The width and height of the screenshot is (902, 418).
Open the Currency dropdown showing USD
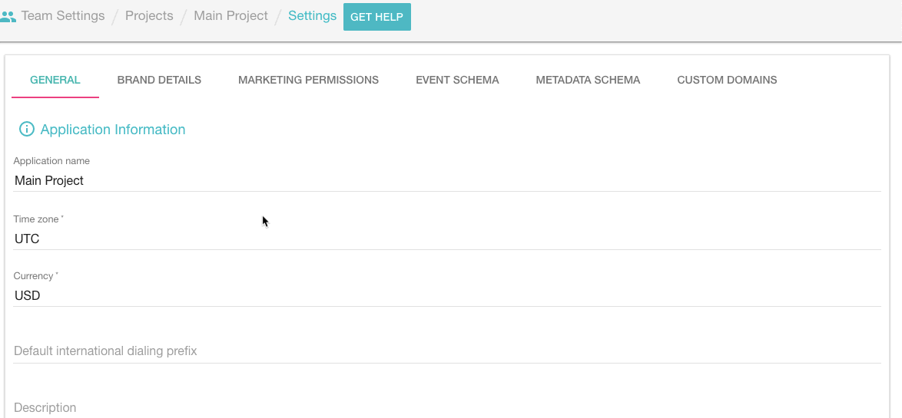click(447, 296)
